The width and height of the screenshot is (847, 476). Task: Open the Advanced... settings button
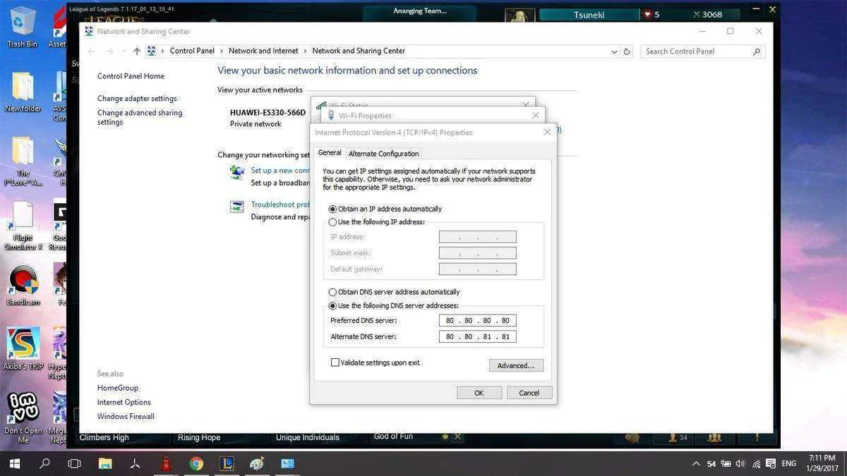(x=516, y=365)
